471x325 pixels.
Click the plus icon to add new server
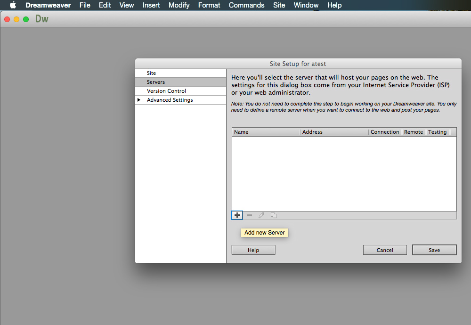(237, 215)
